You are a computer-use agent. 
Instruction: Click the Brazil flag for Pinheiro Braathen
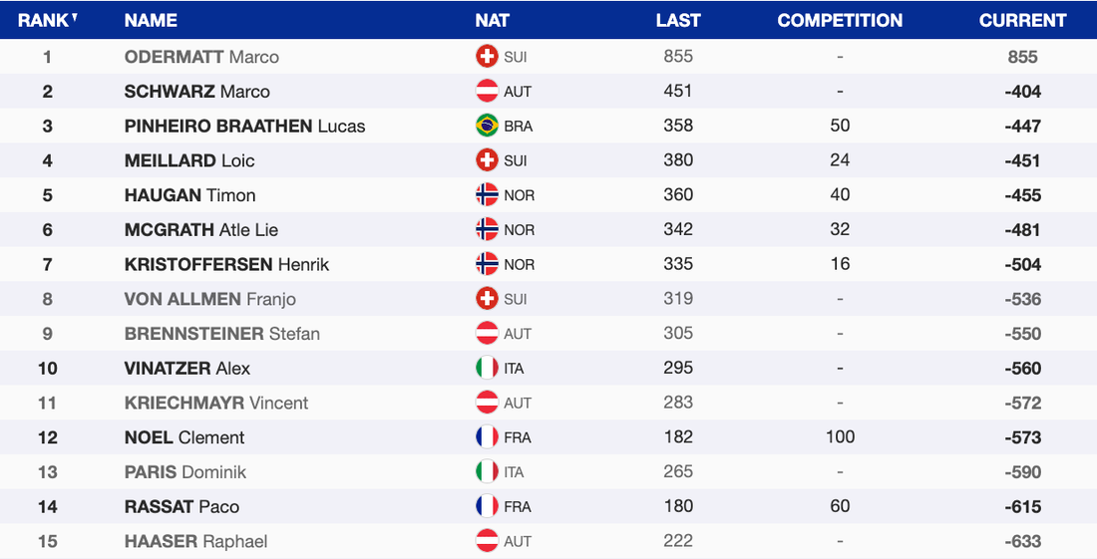coord(487,126)
